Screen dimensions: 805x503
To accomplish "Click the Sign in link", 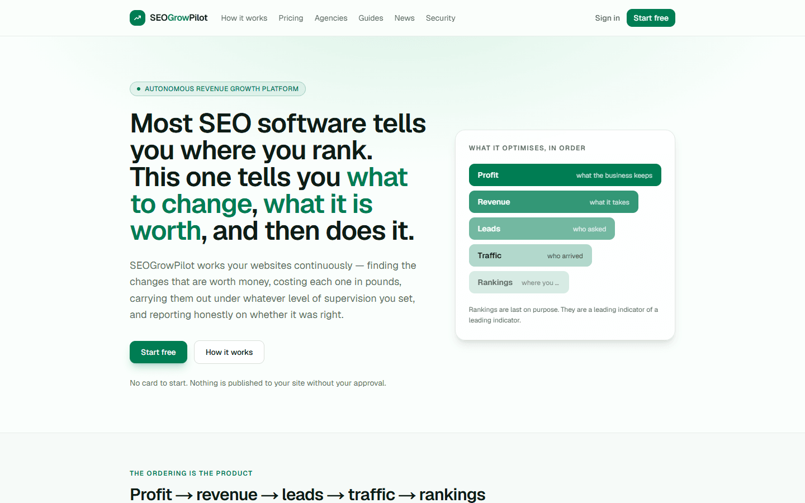I will coord(607,18).
